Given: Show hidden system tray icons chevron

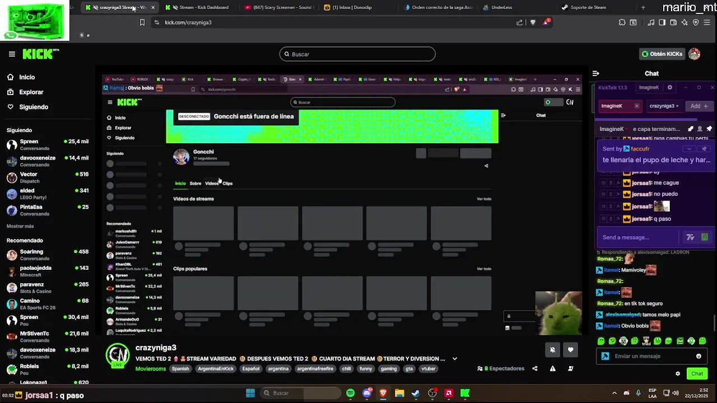Looking at the screenshot, I should point(614,393).
